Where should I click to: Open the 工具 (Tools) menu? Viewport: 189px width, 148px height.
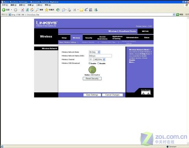point(39,5)
